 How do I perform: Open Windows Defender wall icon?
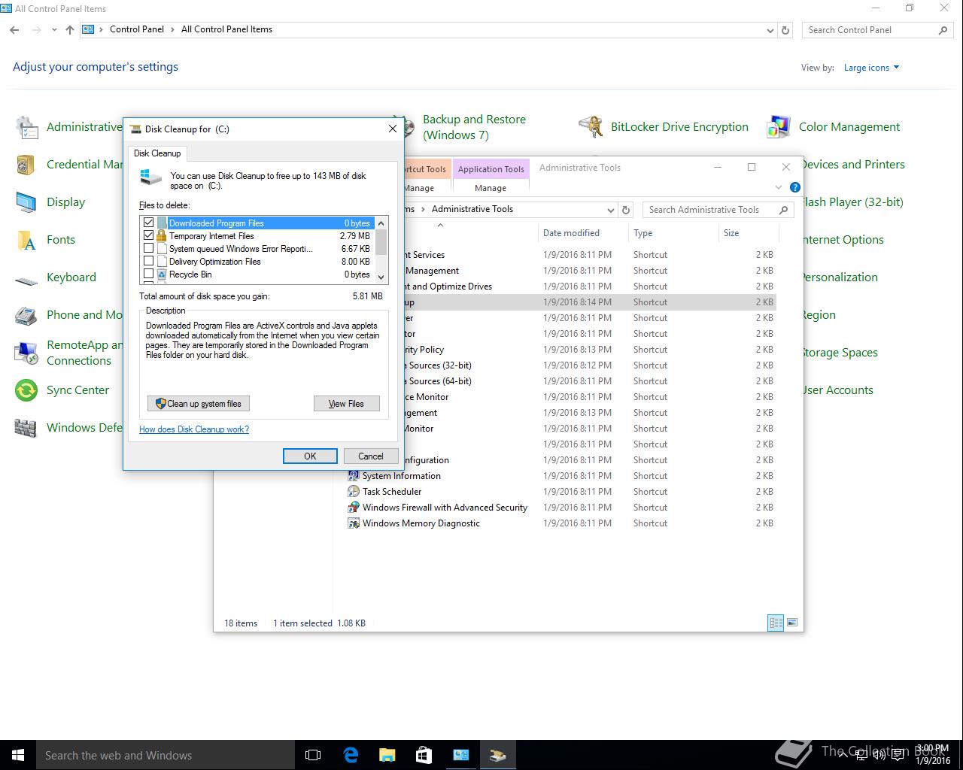click(26, 428)
